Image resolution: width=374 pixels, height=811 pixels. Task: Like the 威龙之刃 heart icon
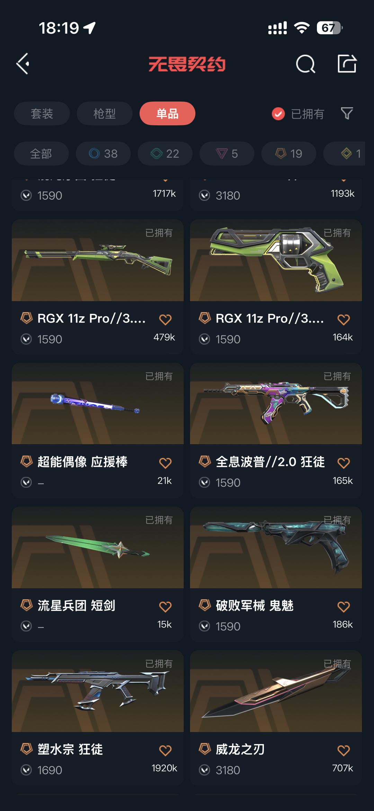click(344, 750)
